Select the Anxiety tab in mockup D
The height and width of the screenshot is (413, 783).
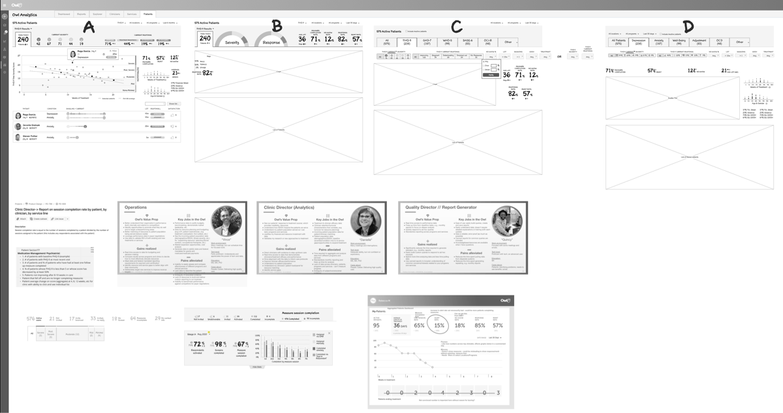pyautogui.click(x=659, y=42)
